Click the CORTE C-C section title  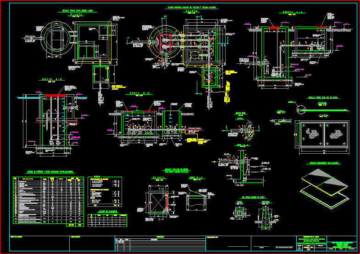tap(140, 93)
